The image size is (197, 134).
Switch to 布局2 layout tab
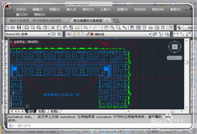55,111
